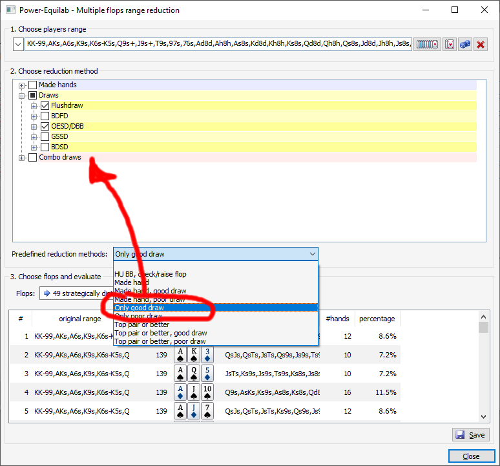Click into the players range text field
This screenshot has height=466, width=500.
(218, 44)
